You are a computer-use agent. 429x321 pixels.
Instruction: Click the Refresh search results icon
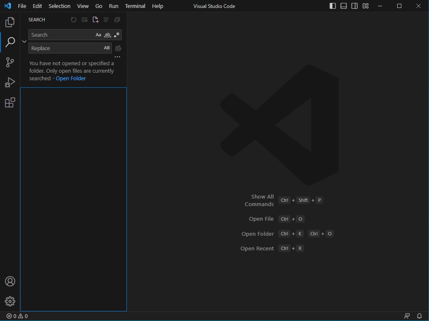74,20
